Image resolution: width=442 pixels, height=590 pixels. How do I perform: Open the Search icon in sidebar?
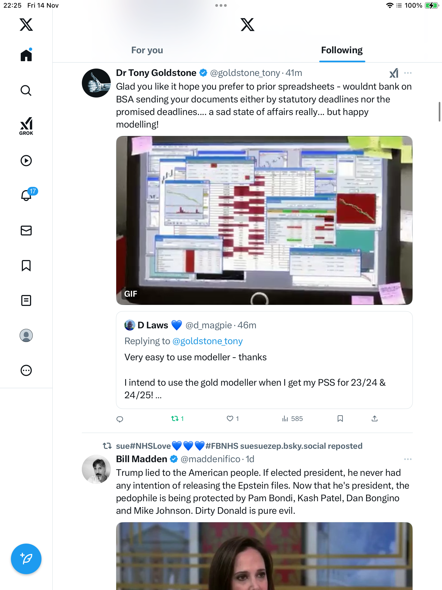coord(26,90)
